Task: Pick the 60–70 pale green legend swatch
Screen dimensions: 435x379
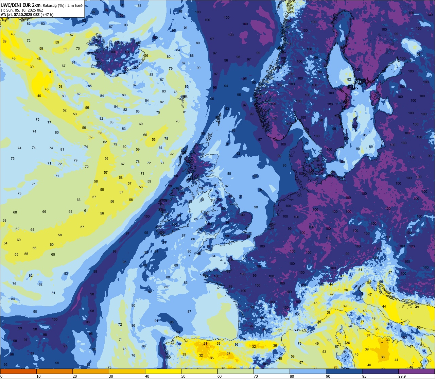Action: pyautogui.click(x=236, y=371)
